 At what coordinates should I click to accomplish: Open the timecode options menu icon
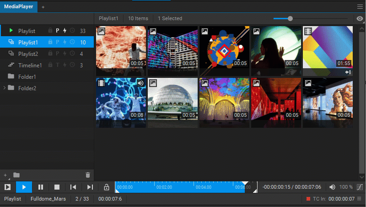point(359,199)
